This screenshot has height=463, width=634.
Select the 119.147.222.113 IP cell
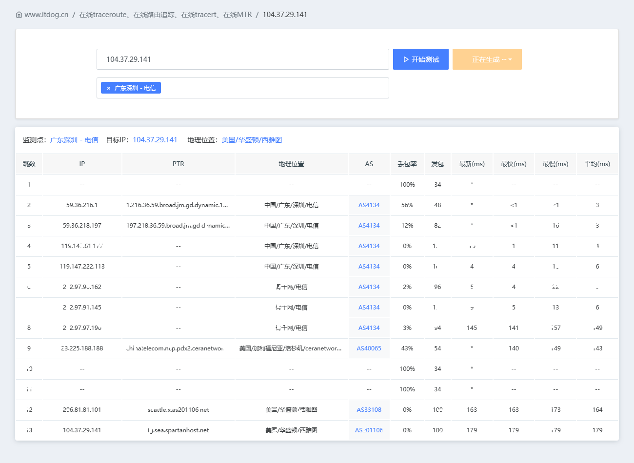pos(82,267)
